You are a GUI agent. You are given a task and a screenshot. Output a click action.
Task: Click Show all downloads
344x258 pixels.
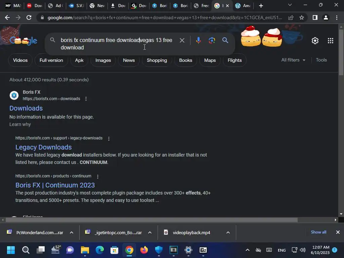pos(318,232)
